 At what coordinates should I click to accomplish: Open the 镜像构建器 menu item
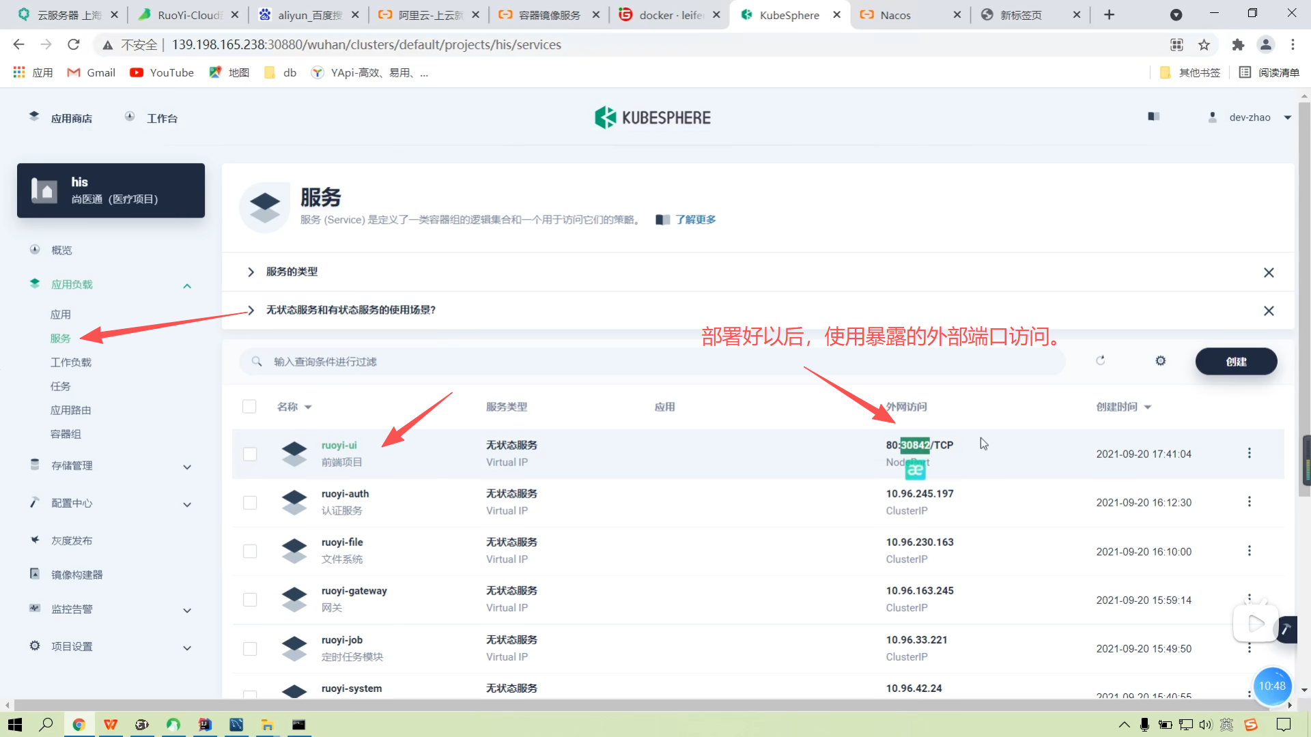click(x=77, y=575)
